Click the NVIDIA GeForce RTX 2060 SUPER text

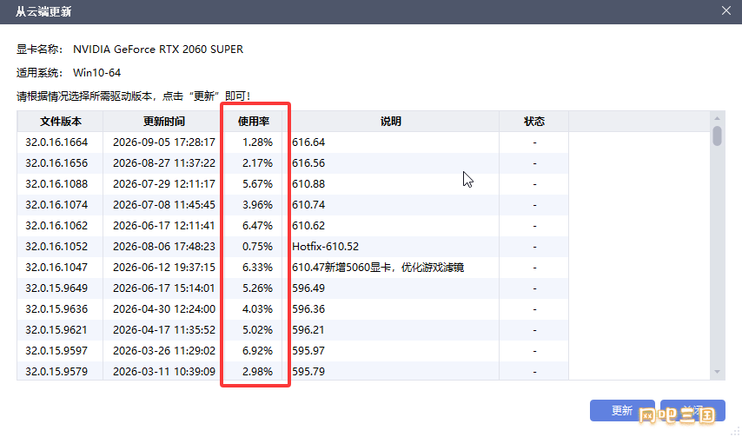[x=158, y=50]
